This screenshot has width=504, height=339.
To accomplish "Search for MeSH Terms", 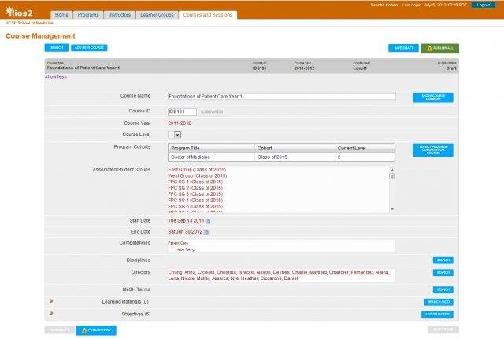I will [x=443, y=290].
